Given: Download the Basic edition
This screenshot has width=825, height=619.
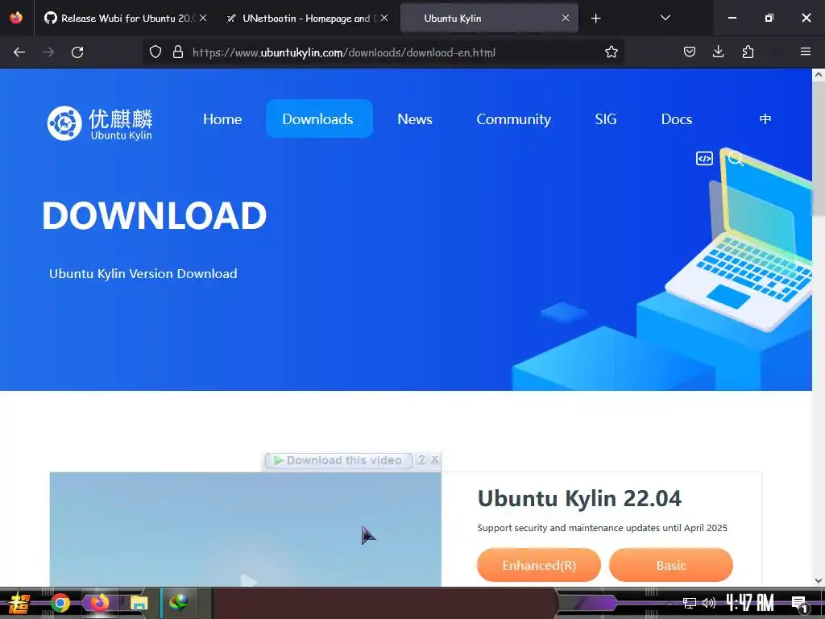Looking at the screenshot, I should 671,565.
